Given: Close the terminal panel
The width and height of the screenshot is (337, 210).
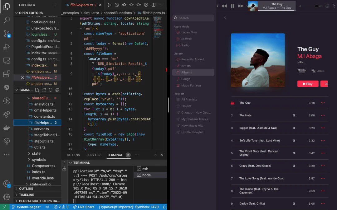Looking at the screenshot, I should 162,155.
